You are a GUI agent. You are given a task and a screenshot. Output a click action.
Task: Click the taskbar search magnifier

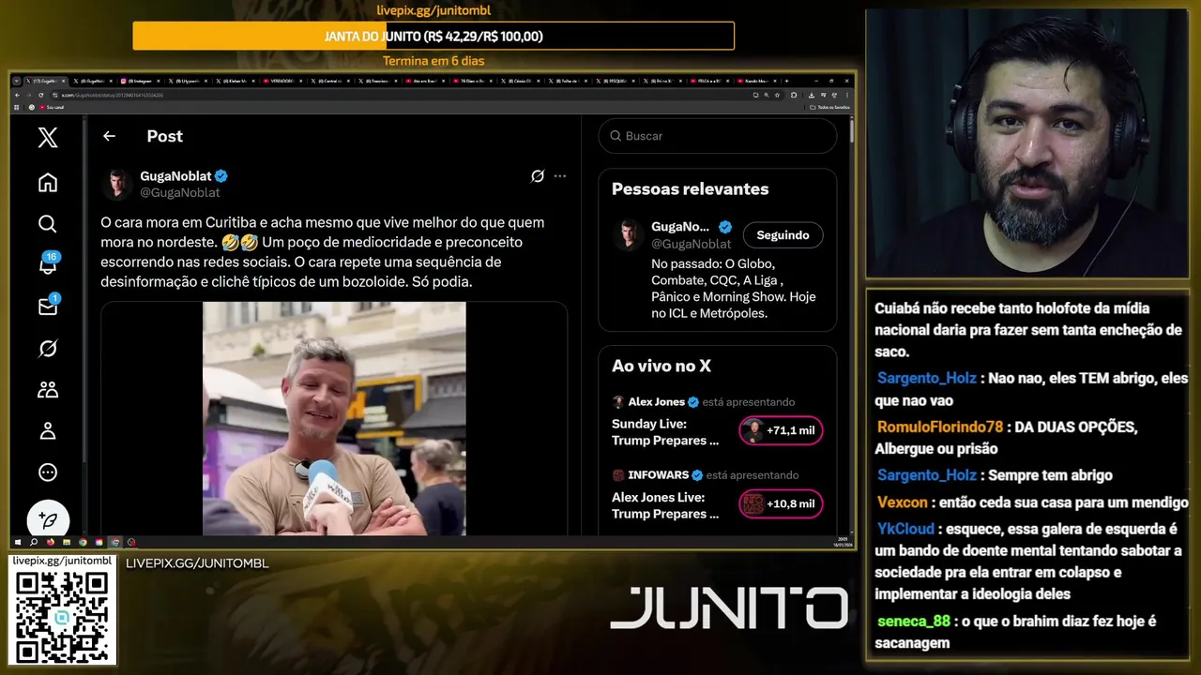click(35, 542)
